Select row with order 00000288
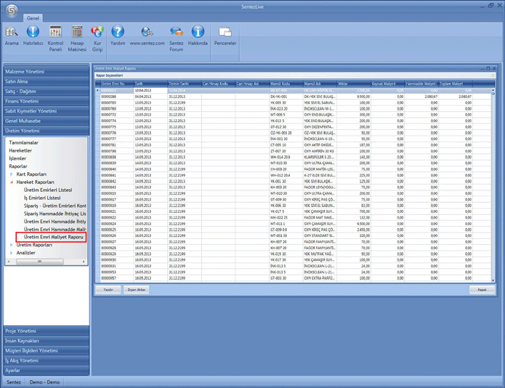This screenshot has height=388, width=505. coord(294,97)
